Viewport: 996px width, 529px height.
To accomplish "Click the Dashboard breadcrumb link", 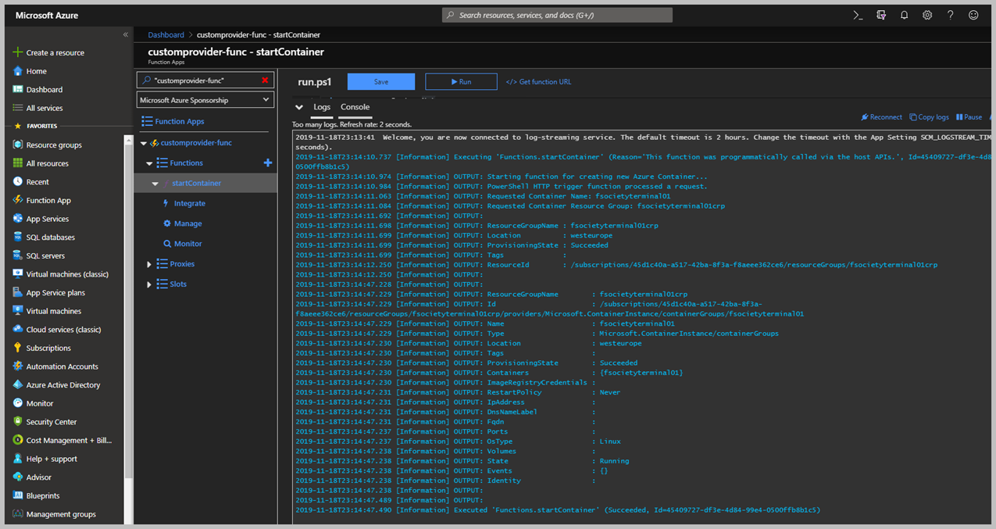I will tap(166, 34).
